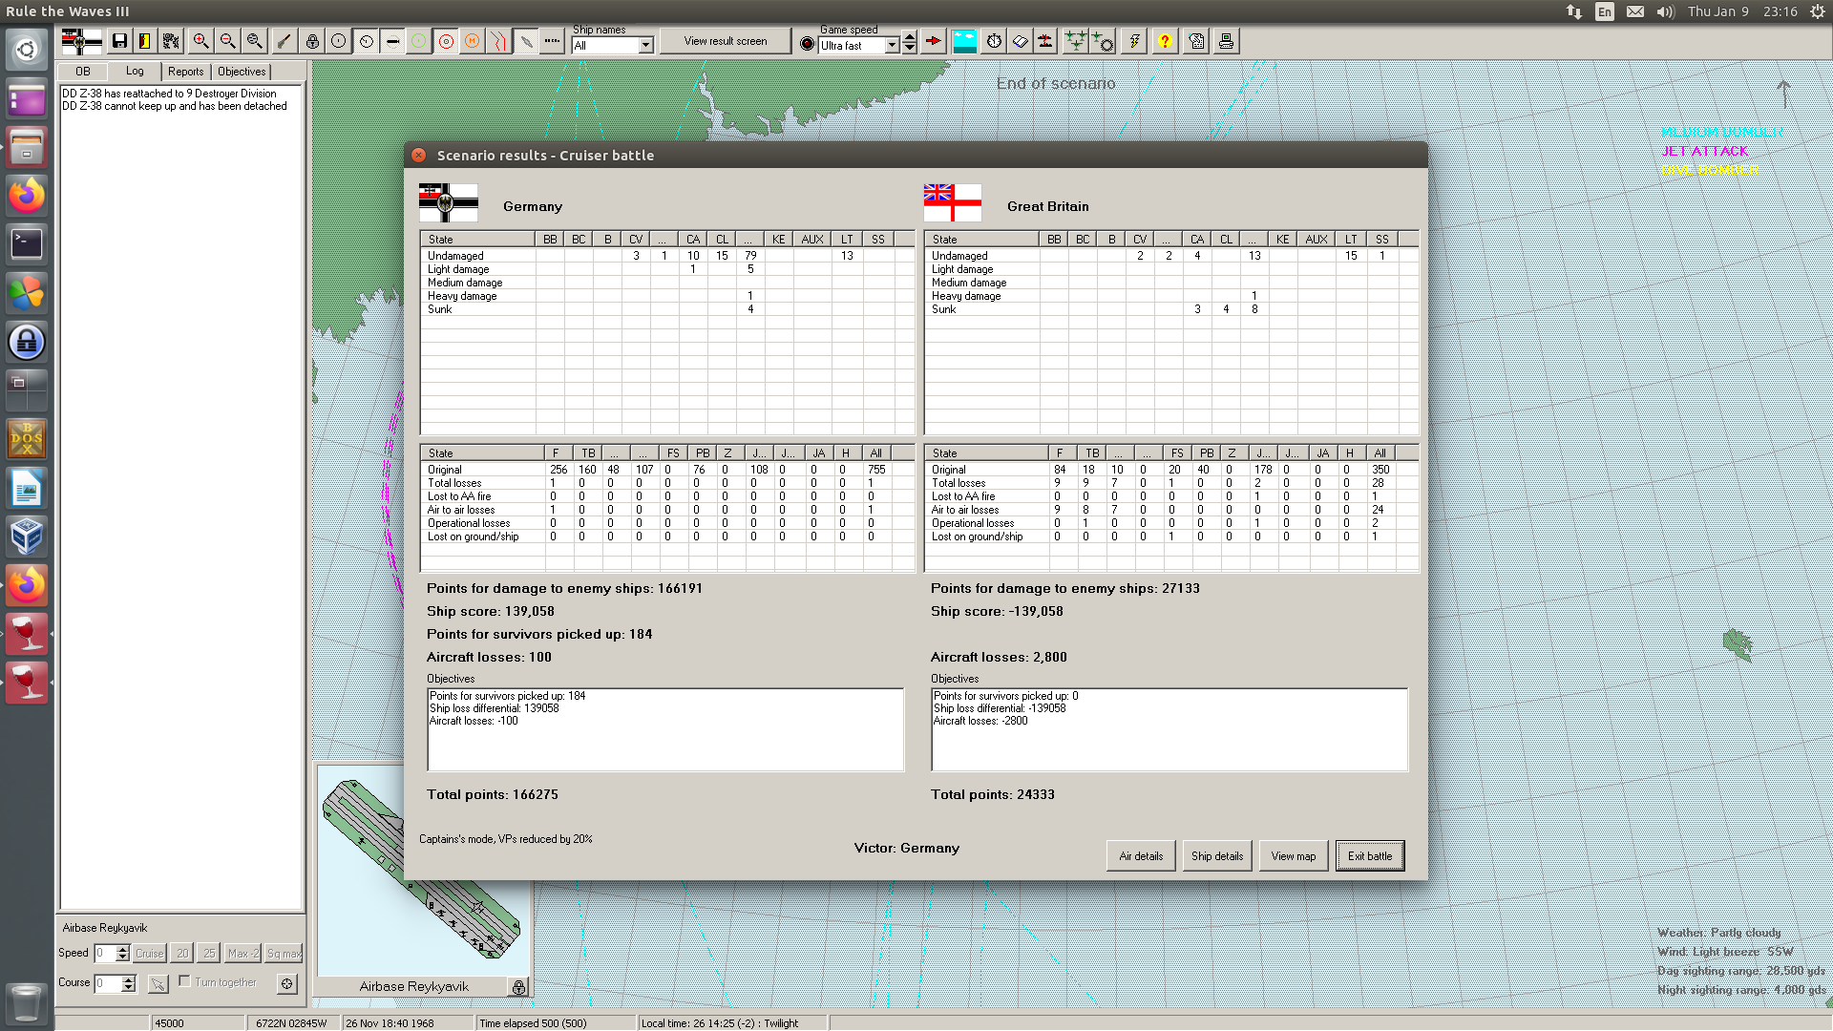Click the lock icon beside Airbase Reykyavik
This screenshot has width=1833, height=1031.
pos(518,987)
